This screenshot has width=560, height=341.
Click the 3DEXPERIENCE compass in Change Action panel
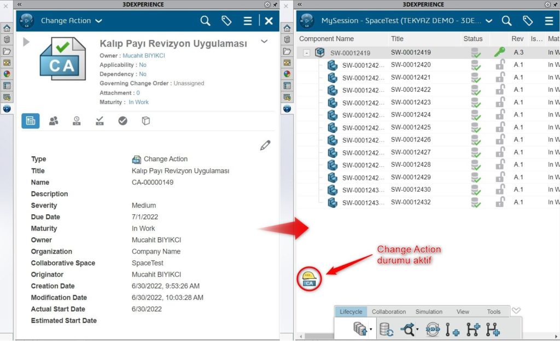[26, 21]
